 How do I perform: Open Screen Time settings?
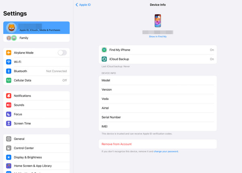click(x=36, y=123)
